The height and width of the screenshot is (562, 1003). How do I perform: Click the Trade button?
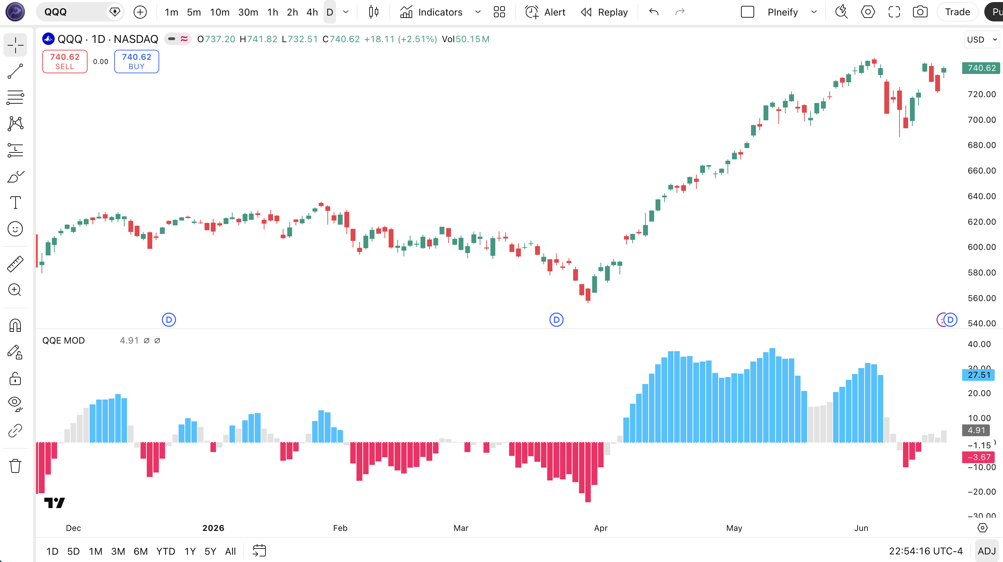pos(957,12)
